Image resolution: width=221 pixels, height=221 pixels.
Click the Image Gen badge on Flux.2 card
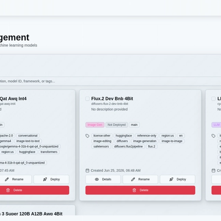[x=95, y=125]
